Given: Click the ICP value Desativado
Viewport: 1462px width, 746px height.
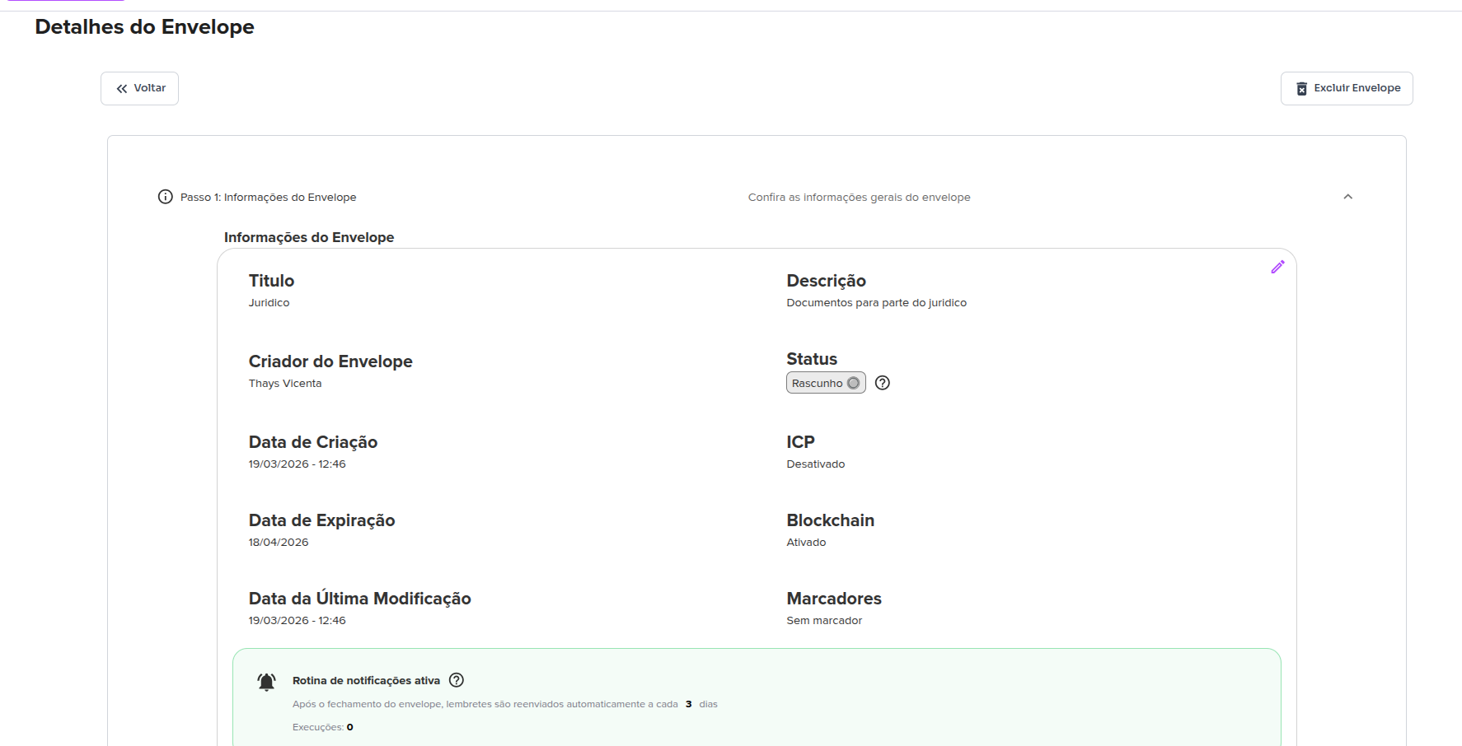Looking at the screenshot, I should coord(815,464).
